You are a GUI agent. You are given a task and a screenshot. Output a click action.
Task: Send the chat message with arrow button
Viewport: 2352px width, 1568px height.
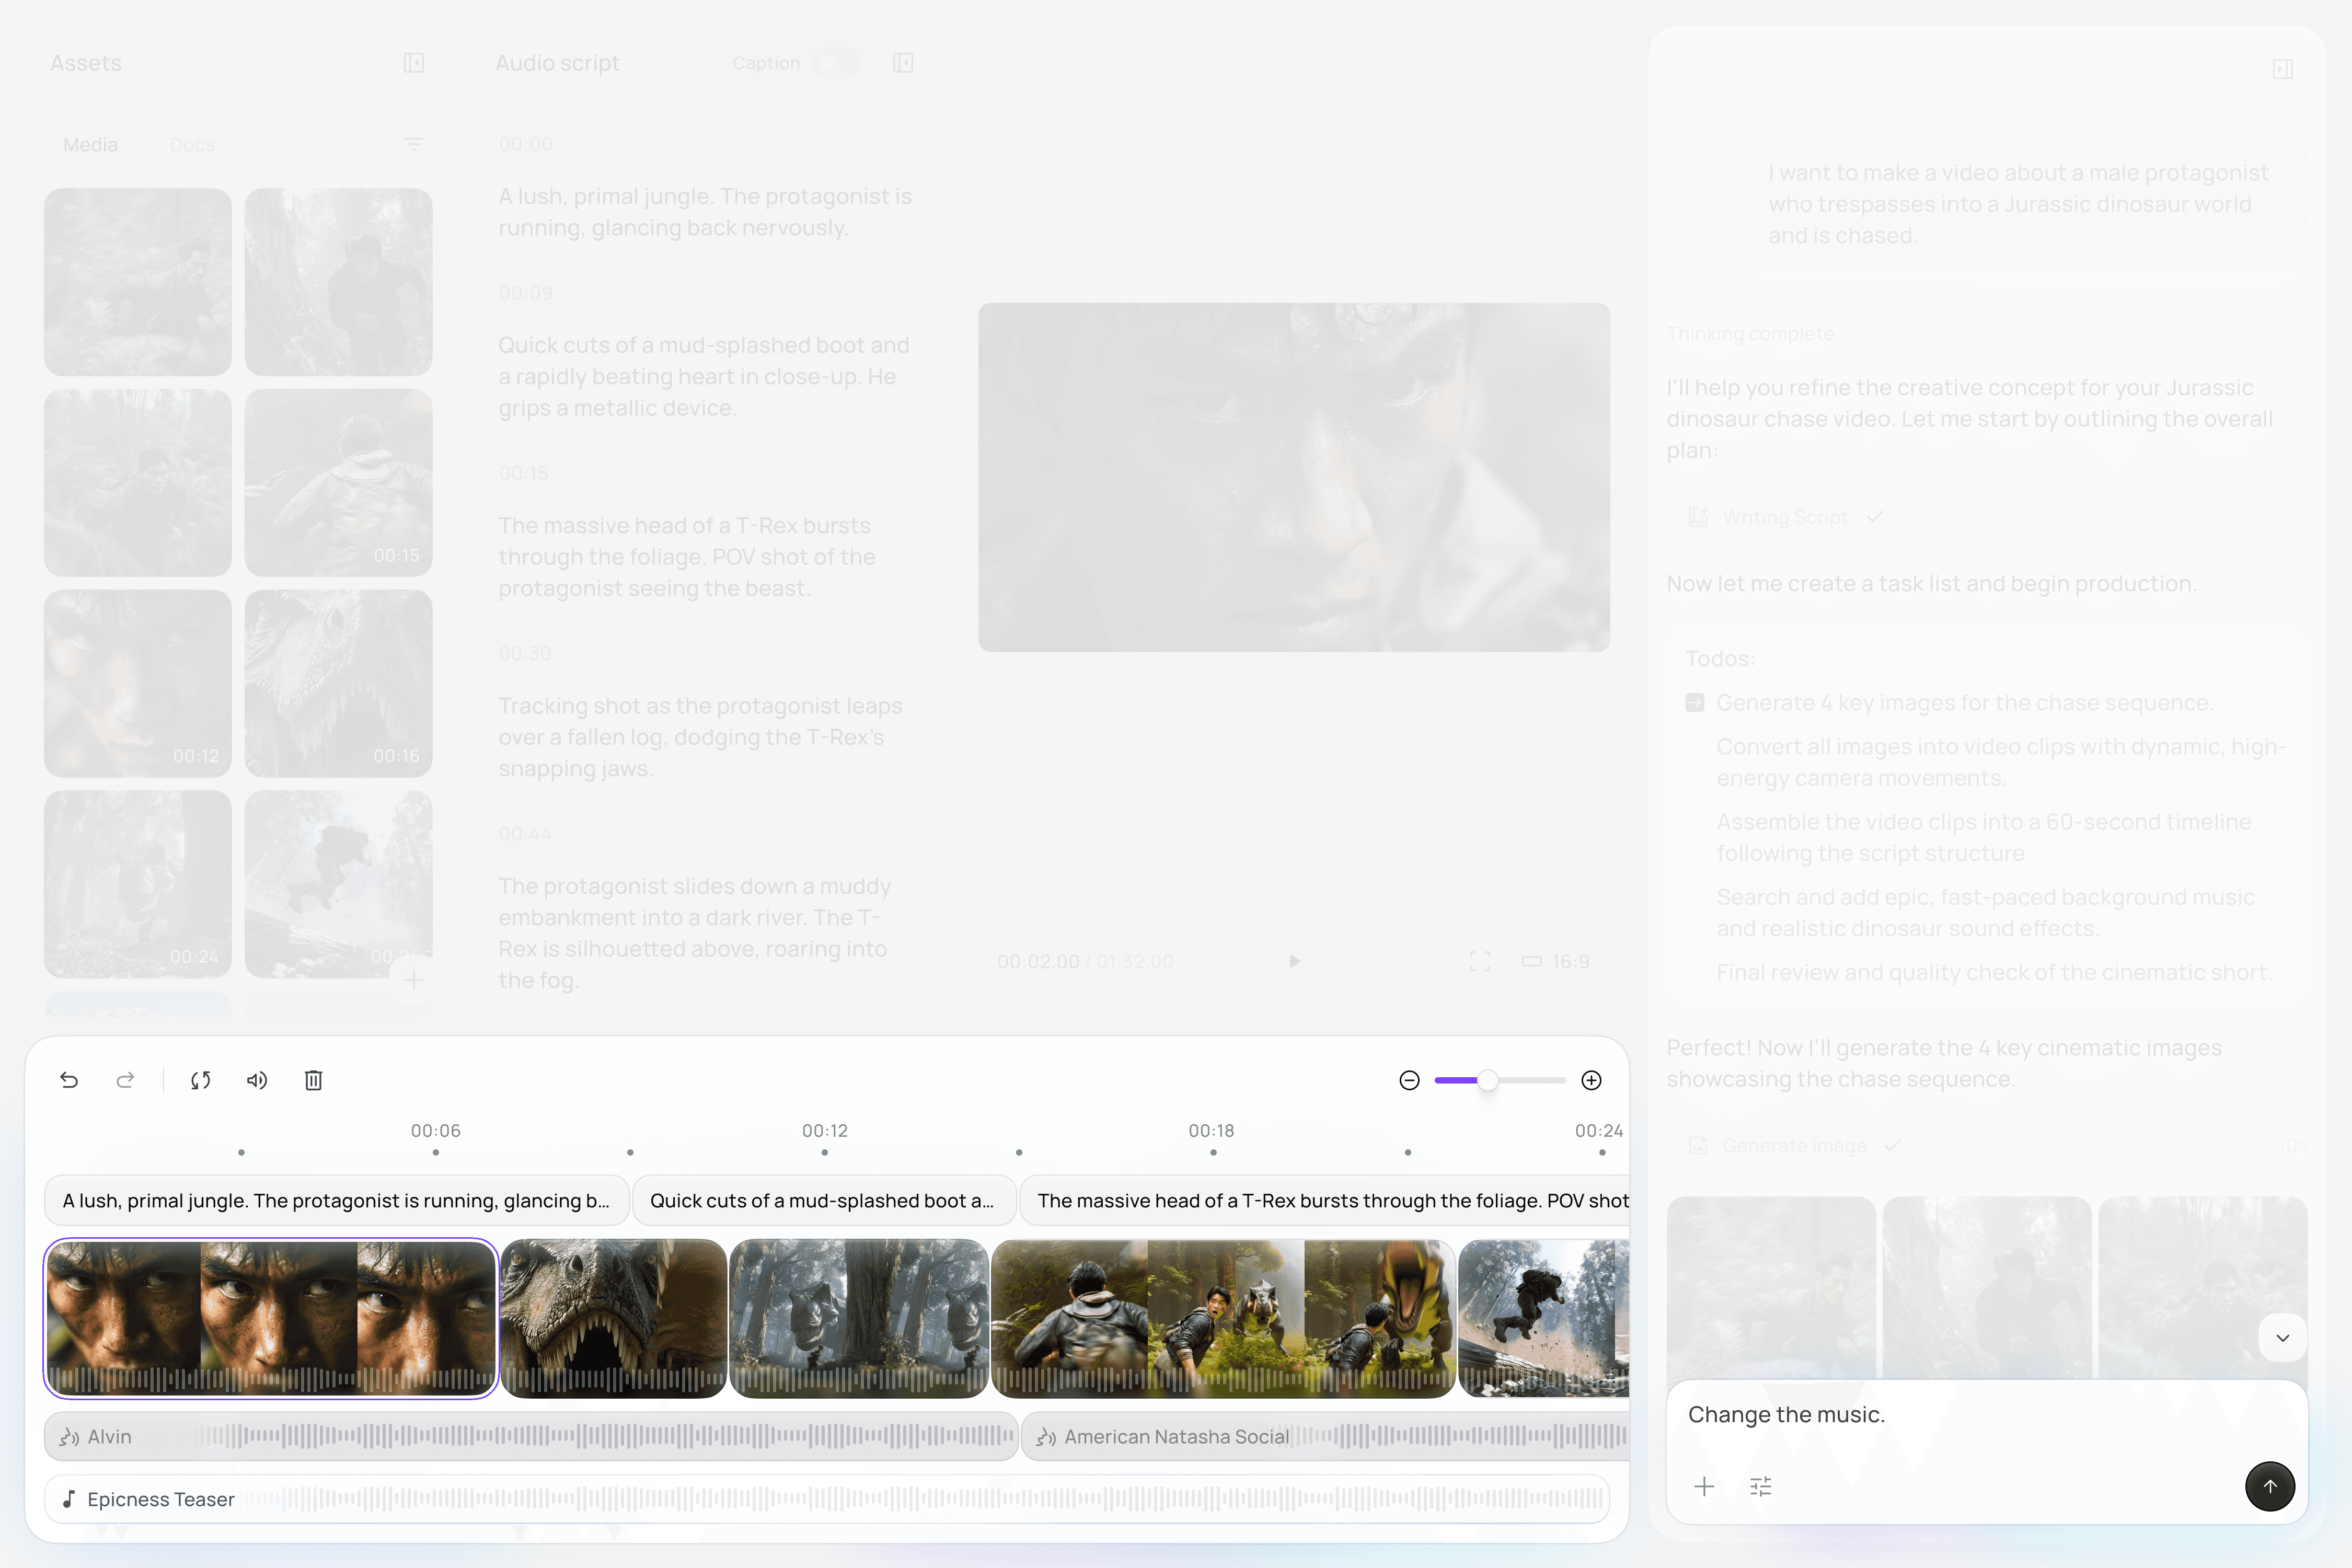[2269, 1486]
